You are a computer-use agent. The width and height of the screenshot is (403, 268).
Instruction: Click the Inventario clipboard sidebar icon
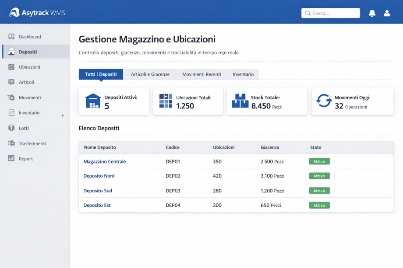pyautogui.click(x=11, y=113)
